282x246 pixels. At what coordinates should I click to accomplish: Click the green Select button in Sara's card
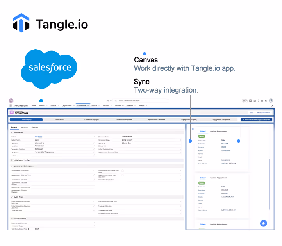[202, 183]
